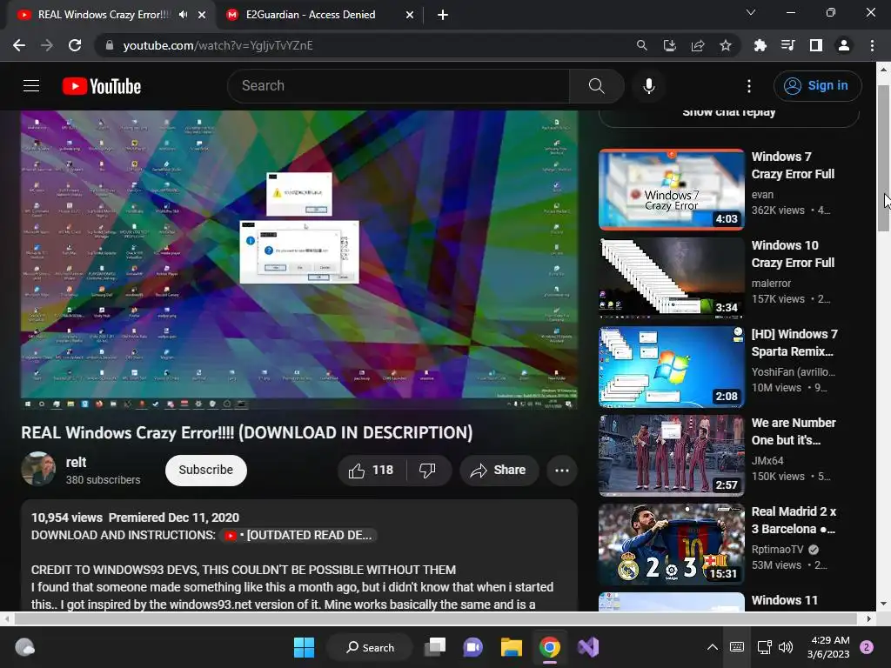
Task: Start voice search with the microphone icon
Action: pyautogui.click(x=649, y=86)
